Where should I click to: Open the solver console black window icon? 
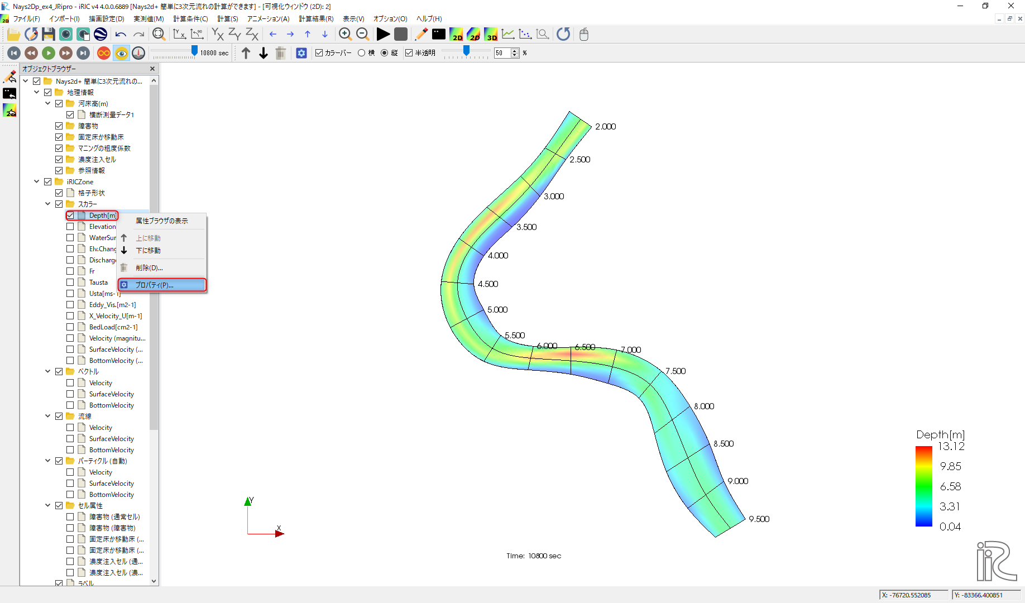pyautogui.click(x=439, y=35)
